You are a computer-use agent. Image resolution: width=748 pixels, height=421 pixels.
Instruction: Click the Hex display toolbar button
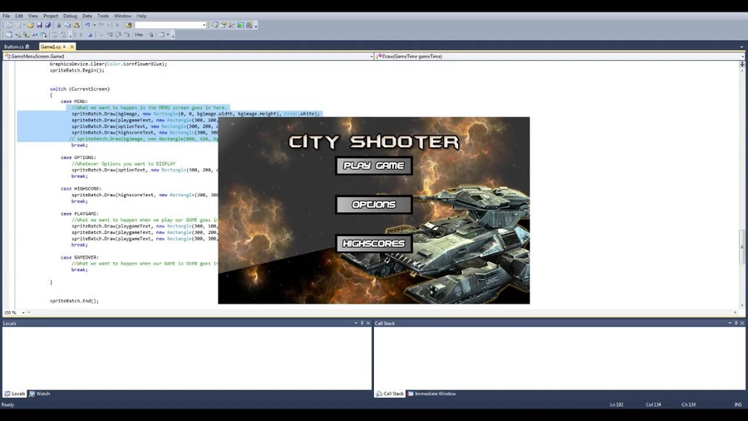point(140,35)
